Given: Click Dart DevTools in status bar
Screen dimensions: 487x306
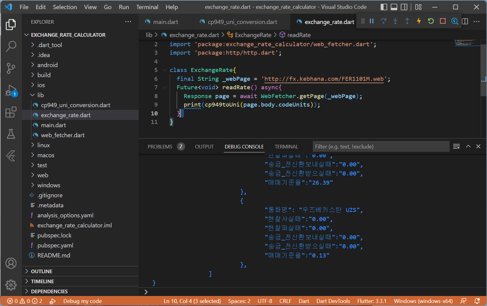Looking at the screenshot, I should pyautogui.click(x=333, y=301).
